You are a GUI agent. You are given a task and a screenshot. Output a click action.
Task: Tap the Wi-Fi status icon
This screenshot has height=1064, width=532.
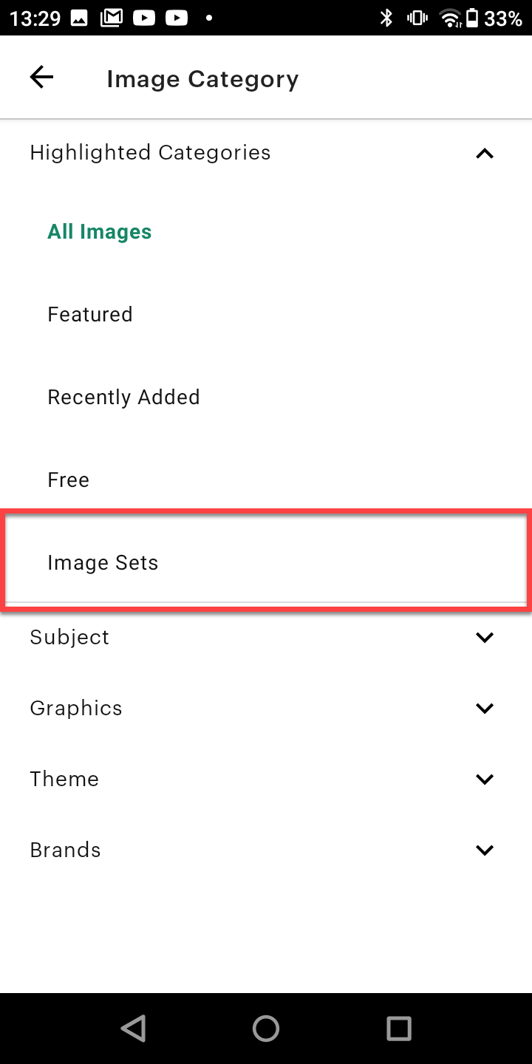click(x=451, y=16)
